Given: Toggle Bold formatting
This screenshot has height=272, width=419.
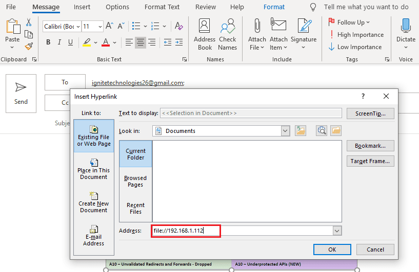Looking at the screenshot, I should click(x=48, y=42).
